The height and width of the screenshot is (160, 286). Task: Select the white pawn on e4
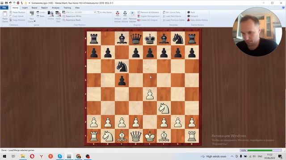150,94
